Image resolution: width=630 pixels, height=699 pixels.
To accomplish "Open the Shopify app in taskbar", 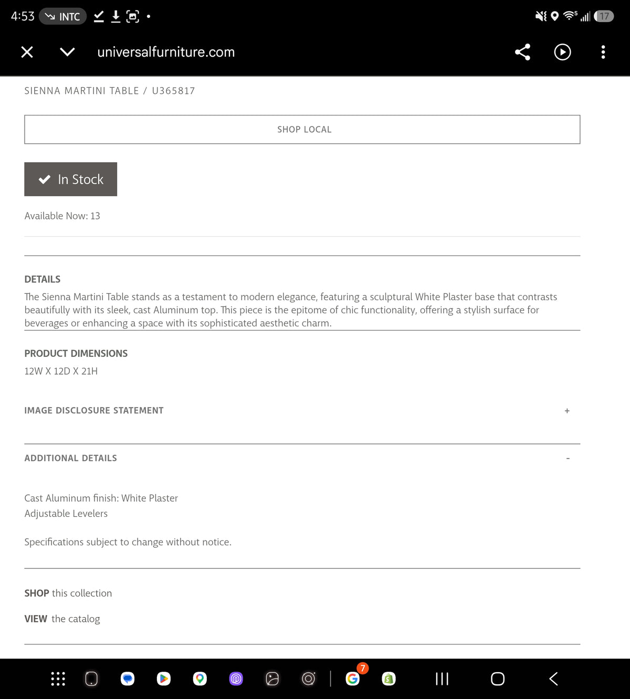I will click(389, 679).
